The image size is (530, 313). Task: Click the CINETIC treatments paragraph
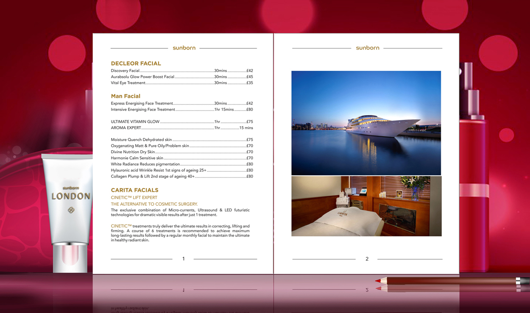(180, 233)
